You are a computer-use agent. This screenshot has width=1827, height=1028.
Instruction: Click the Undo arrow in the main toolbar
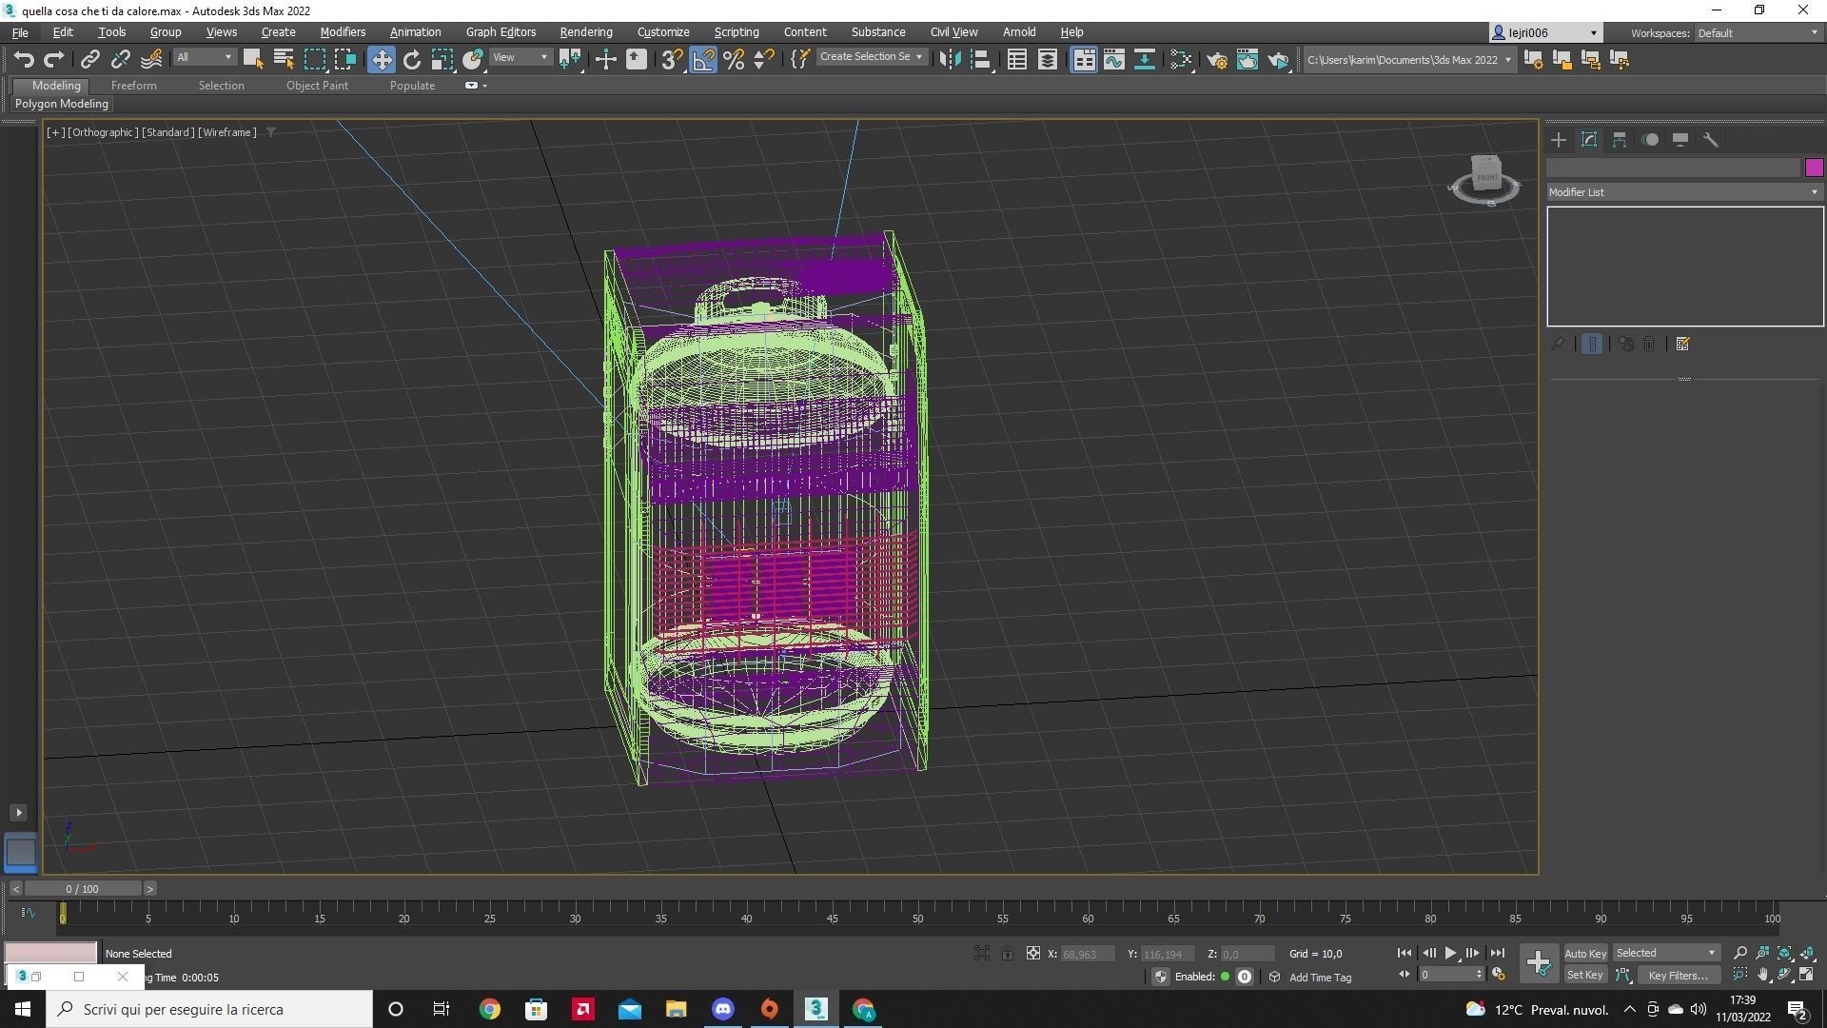coord(24,60)
